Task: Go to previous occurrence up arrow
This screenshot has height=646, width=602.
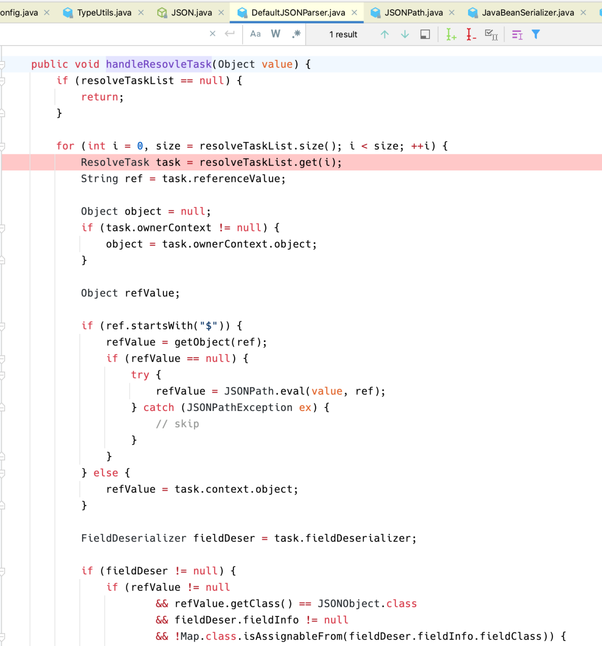Action: coord(385,34)
